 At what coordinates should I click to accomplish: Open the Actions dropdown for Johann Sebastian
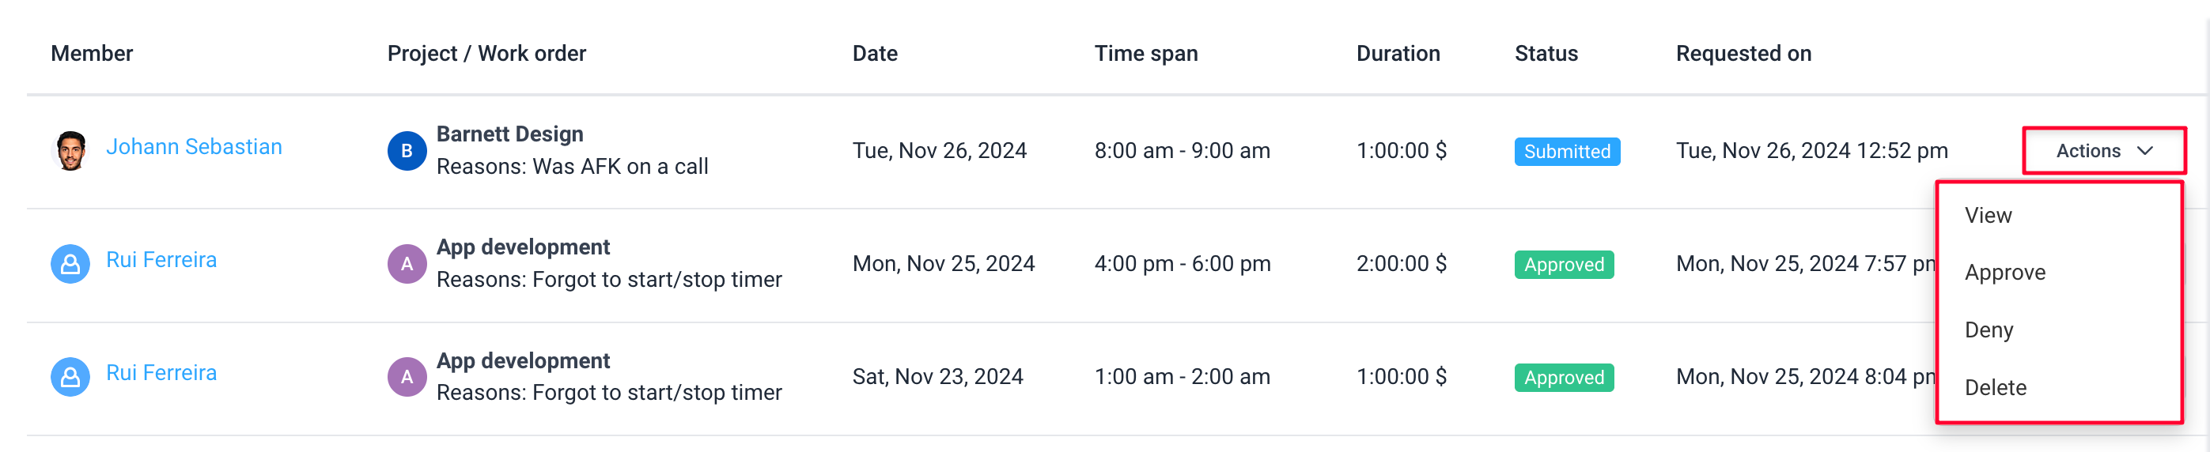pyautogui.click(x=2104, y=151)
